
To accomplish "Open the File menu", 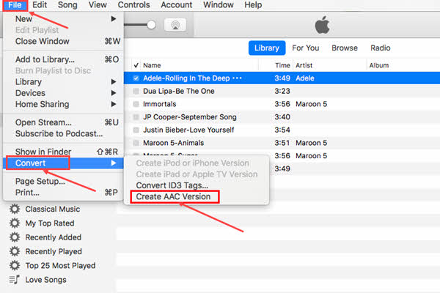I will point(15,5).
